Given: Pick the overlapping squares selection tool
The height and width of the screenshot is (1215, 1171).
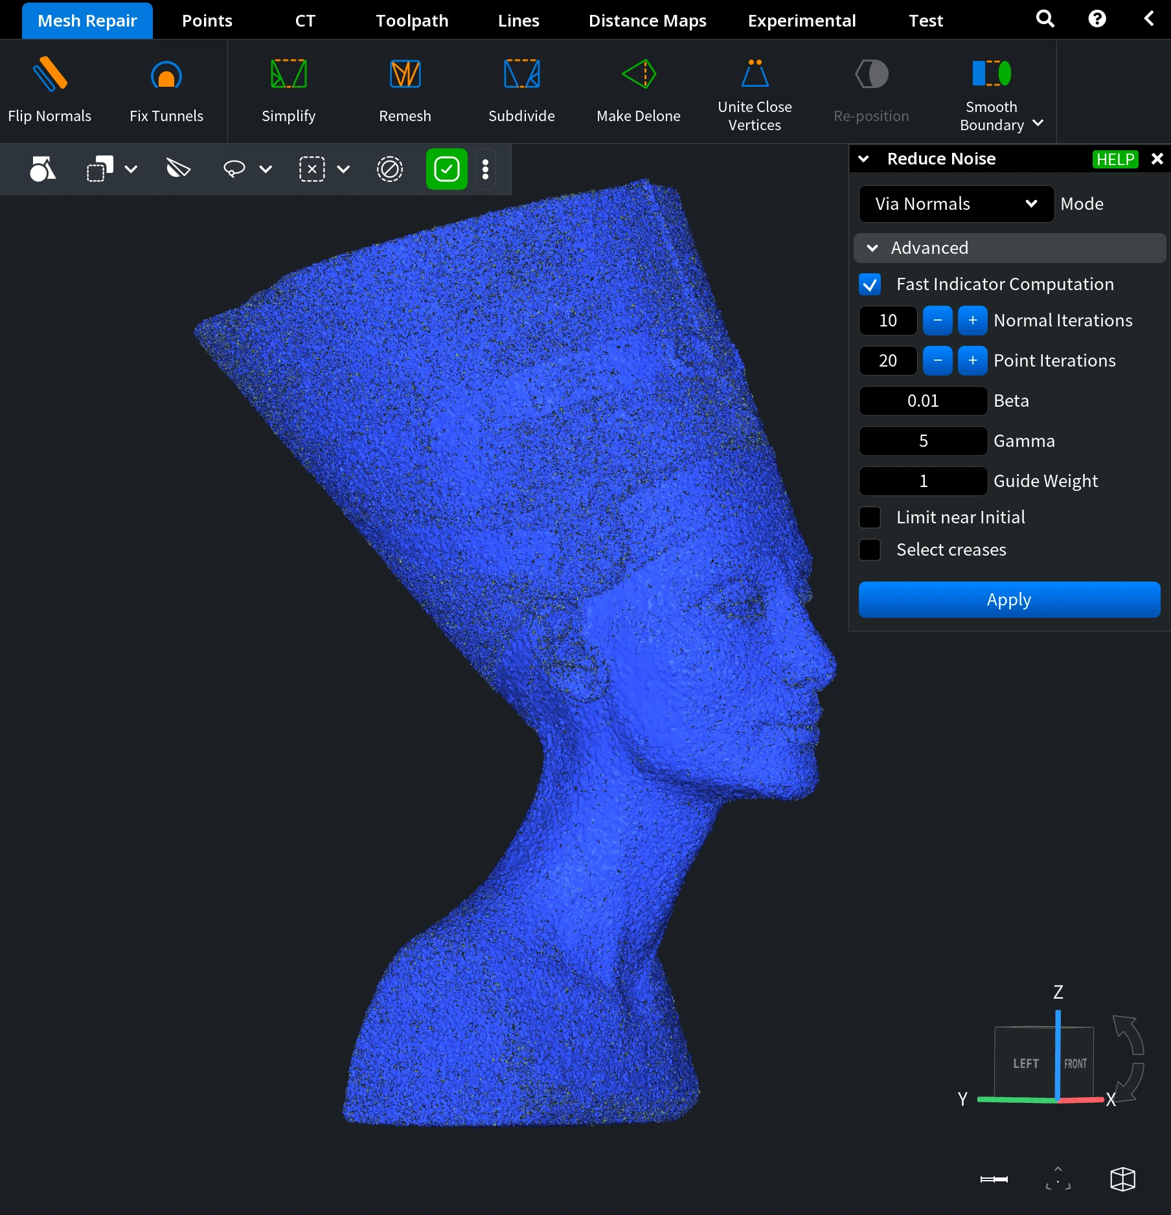Looking at the screenshot, I should (x=100, y=169).
